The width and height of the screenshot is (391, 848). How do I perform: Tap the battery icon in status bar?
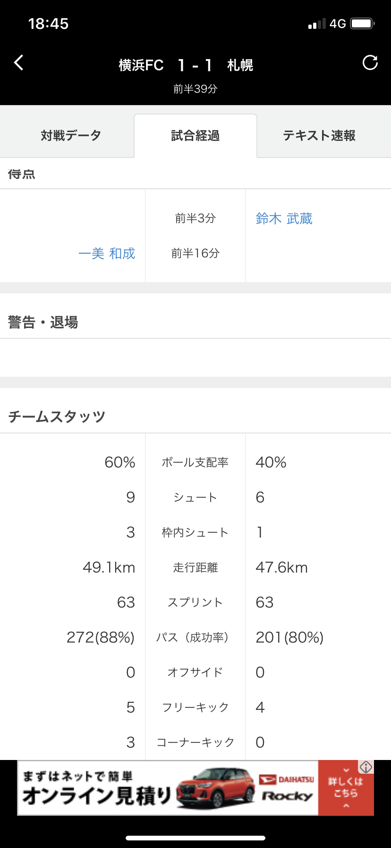coord(363,24)
